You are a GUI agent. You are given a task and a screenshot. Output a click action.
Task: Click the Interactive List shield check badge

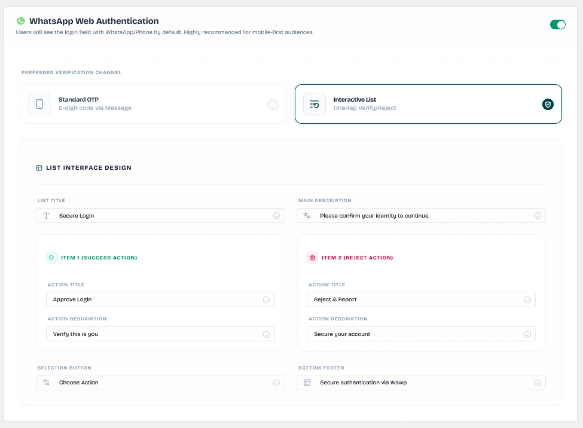pos(548,104)
